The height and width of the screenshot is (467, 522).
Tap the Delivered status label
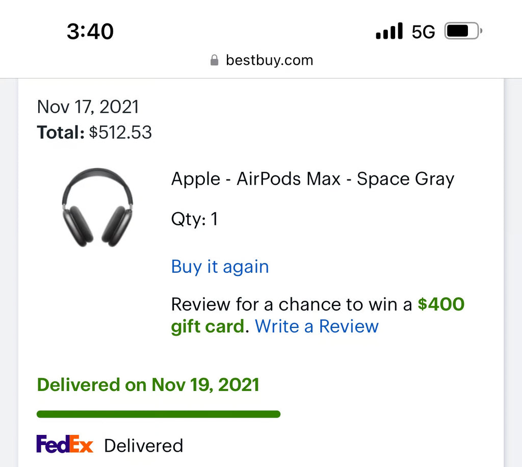(143, 445)
